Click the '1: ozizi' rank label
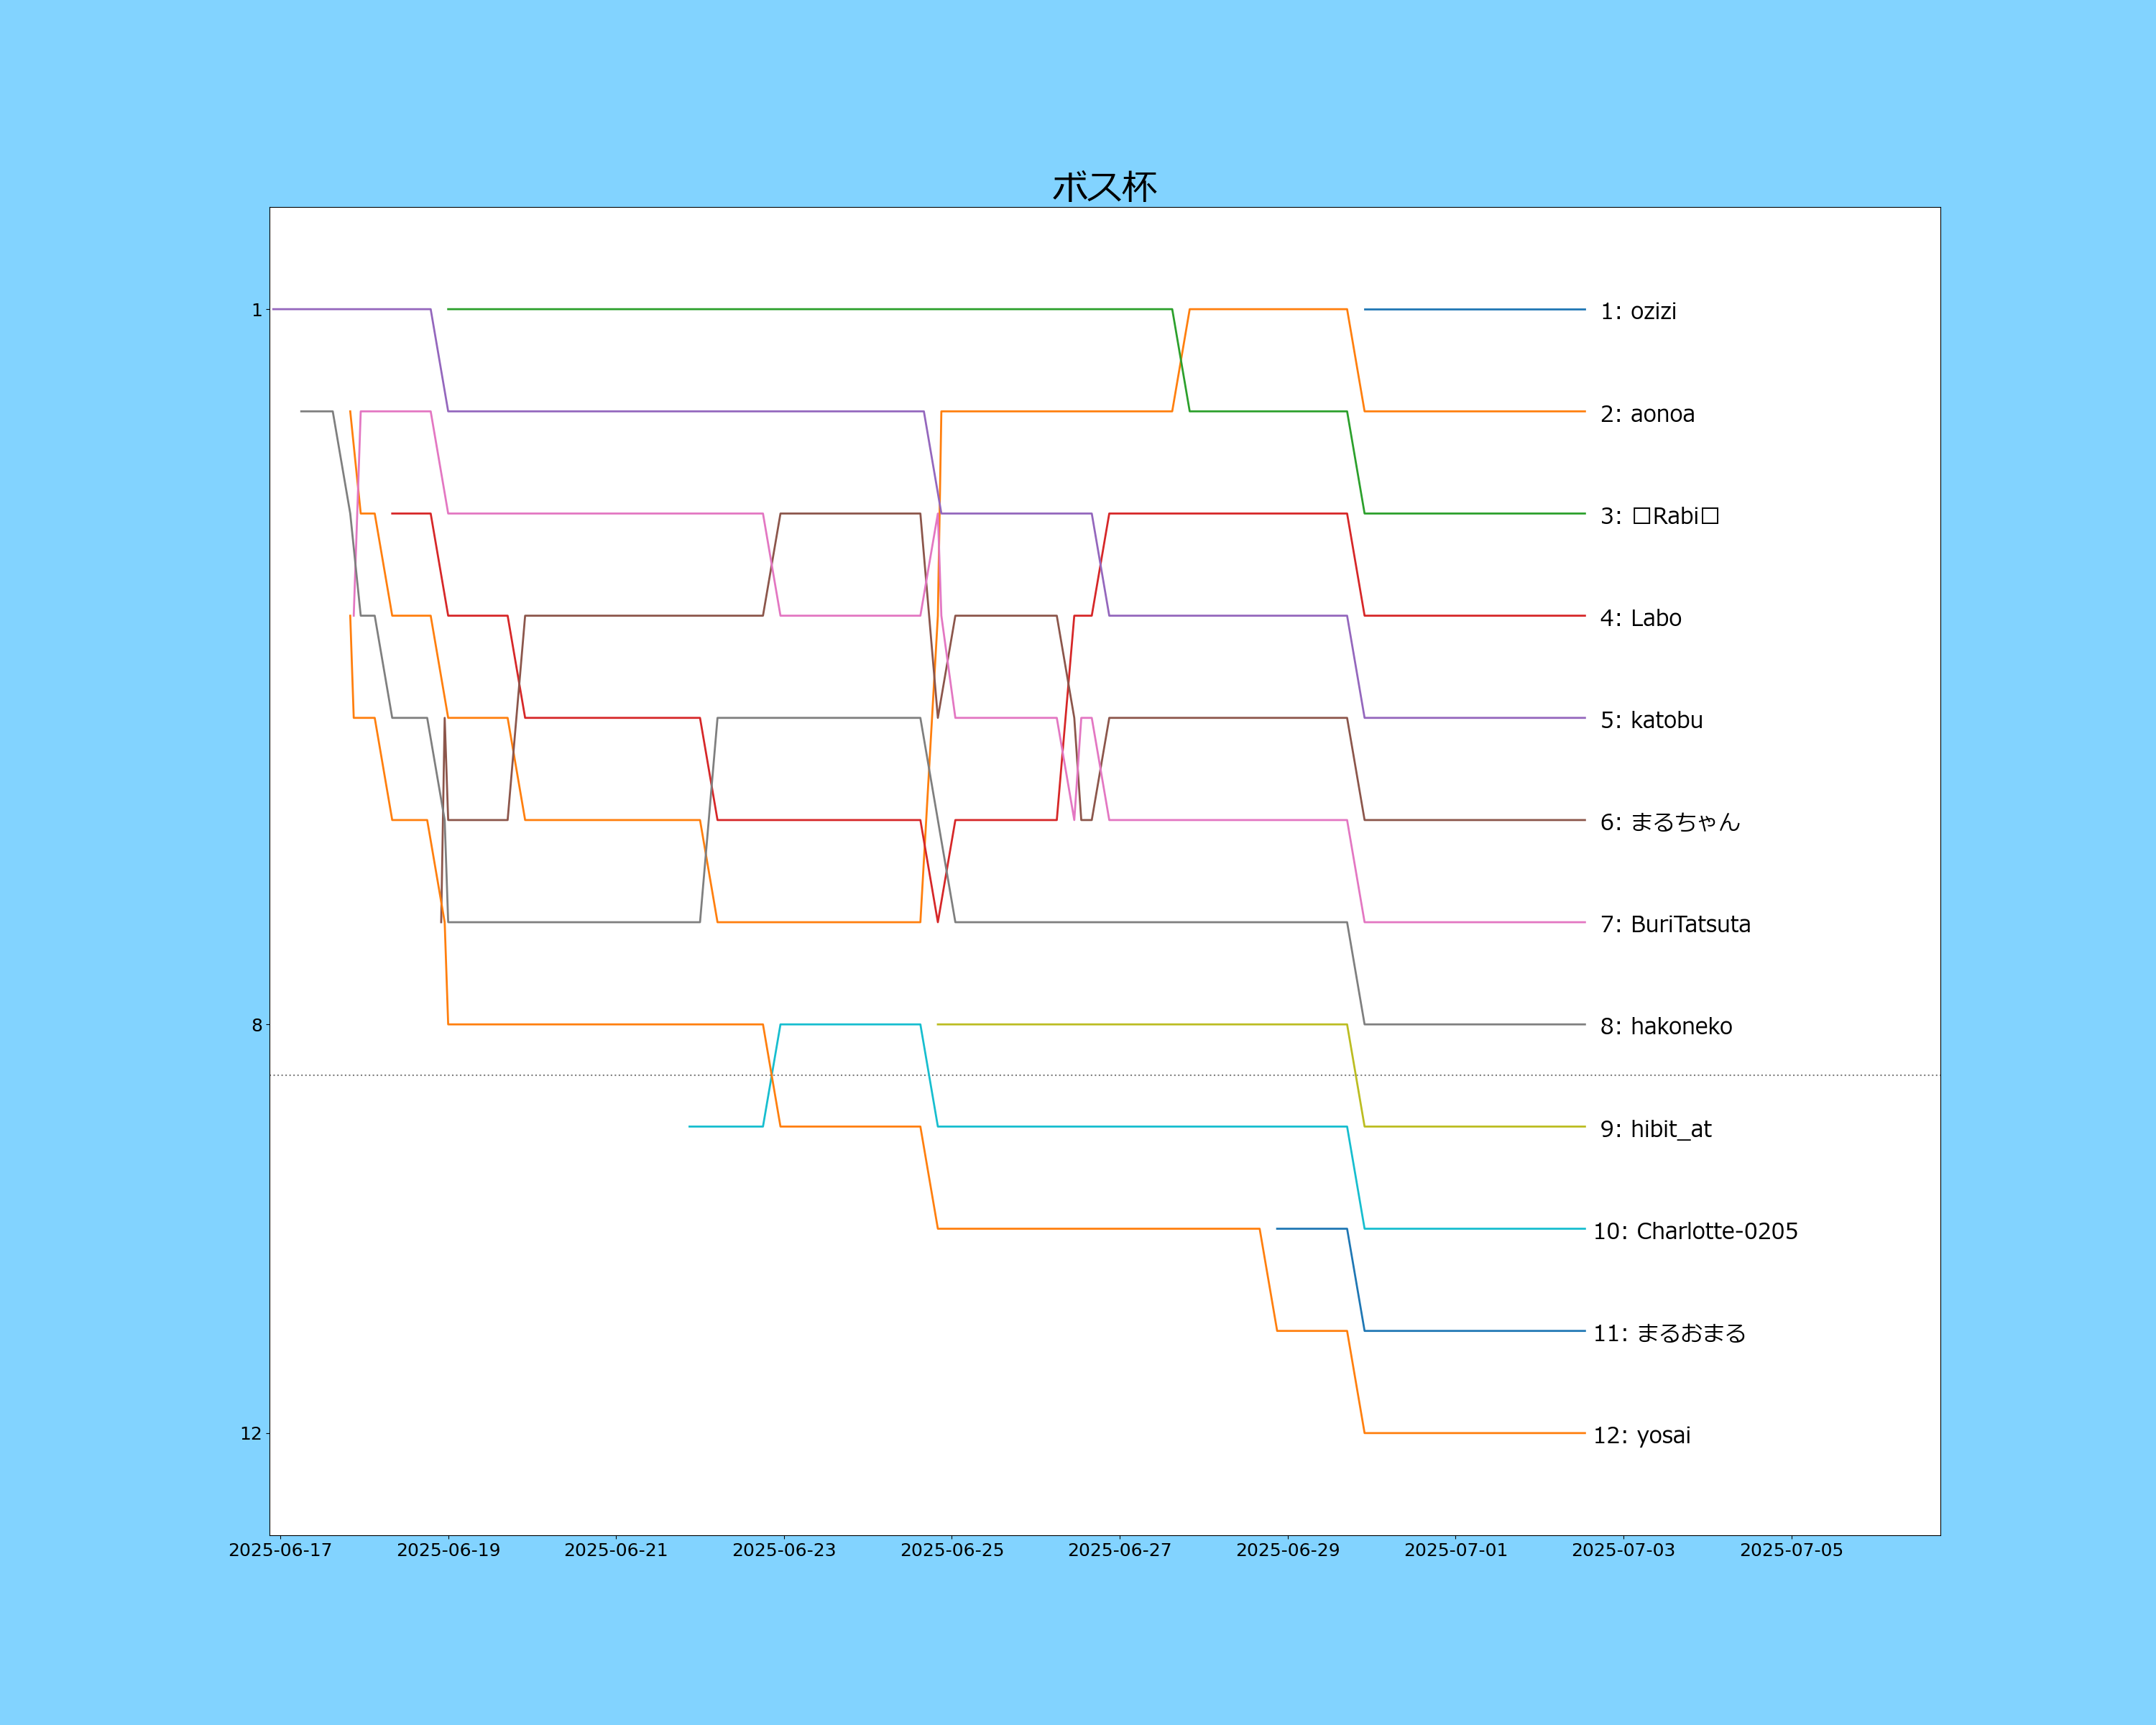2156x1725 pixels. coord(1638,311)
